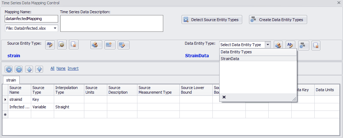Screen dimensions: 343x138
Task: Click the blue StrainData entity label
Action: click(197, 55)
